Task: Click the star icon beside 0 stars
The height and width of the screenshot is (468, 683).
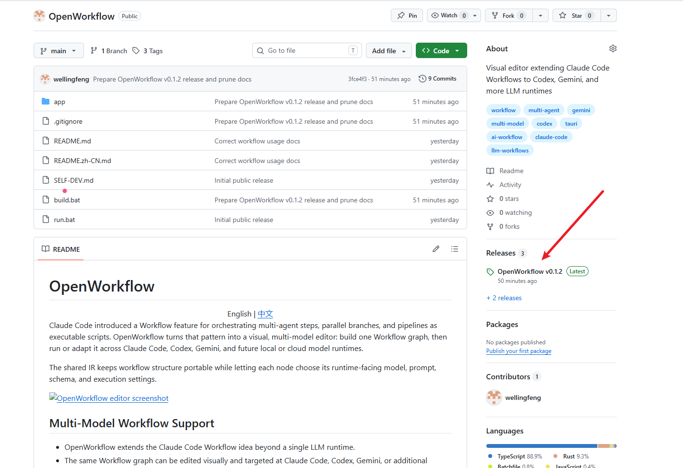Action: point(490,199)
